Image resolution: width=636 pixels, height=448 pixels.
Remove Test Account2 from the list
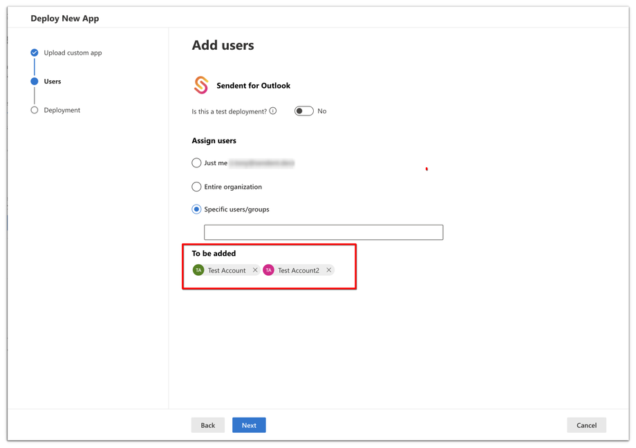[x=329, y=270]
